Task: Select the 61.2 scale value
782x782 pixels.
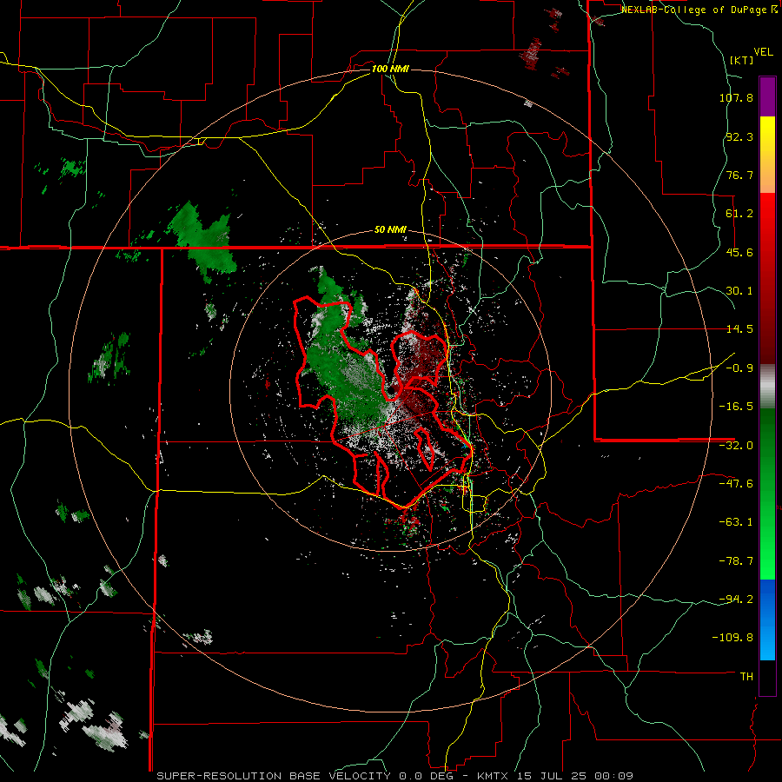Action: 739,214
